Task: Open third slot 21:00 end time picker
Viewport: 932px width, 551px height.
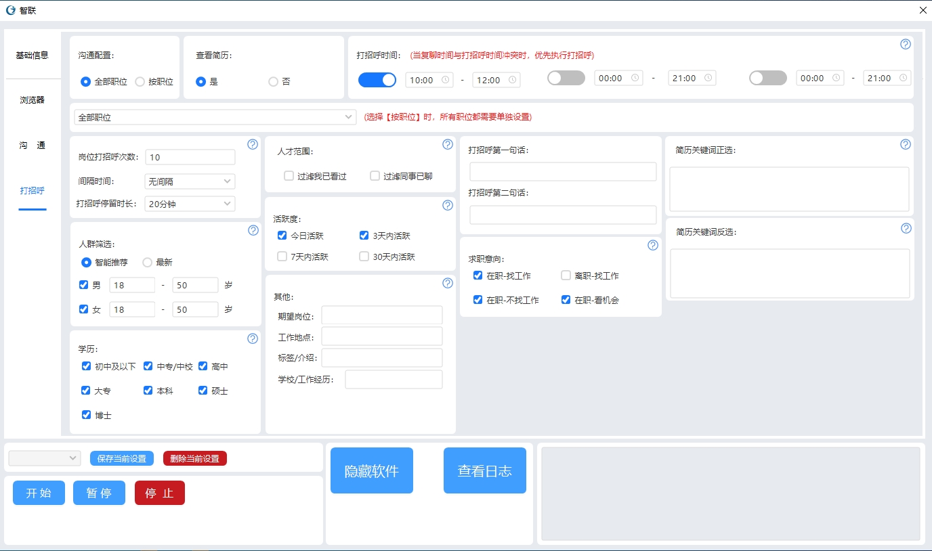Action: [x=887, y=78]
